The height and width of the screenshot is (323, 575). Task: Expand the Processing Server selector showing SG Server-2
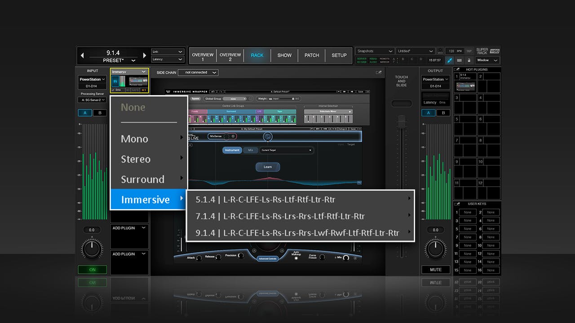[92, 100]
